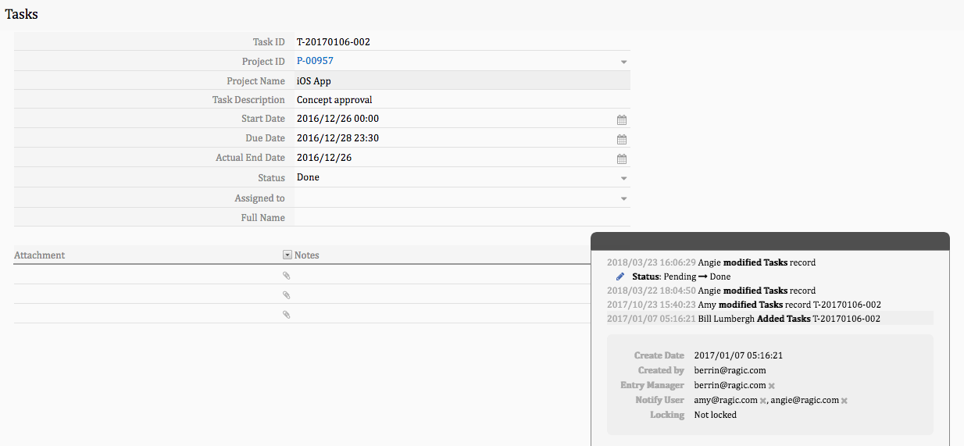
Task: Expand the Assigned to dropdown
Action: pos(623,199)
